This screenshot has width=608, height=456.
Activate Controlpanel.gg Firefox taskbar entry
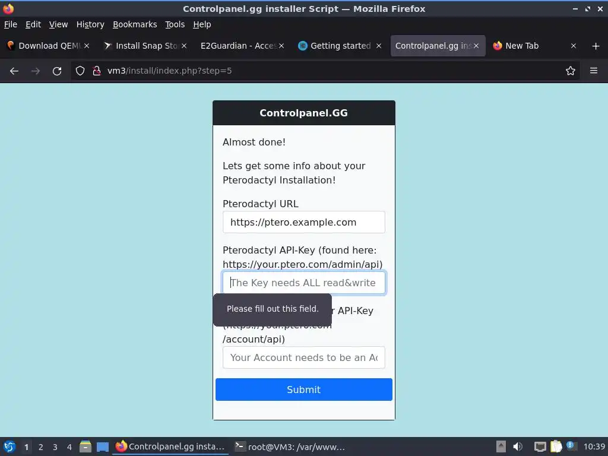[x=170, y=446]
